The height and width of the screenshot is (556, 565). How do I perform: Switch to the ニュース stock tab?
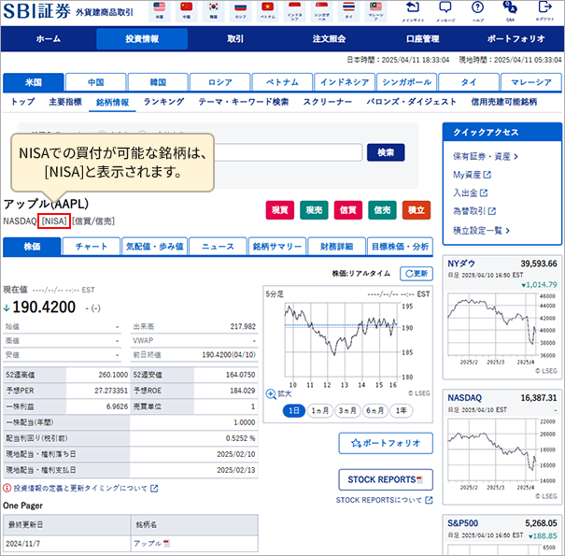[218, 247]
